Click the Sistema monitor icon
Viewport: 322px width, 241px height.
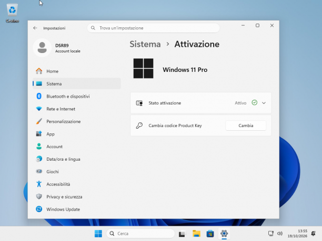[x=39, y=83]
